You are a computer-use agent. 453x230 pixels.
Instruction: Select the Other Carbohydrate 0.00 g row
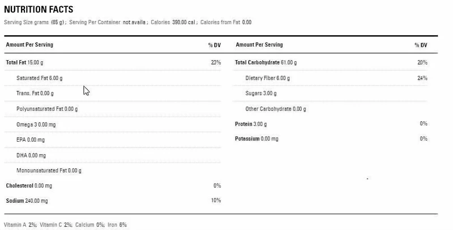tap(276, 109)
